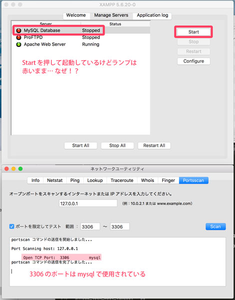Switch to the Finger tab
This screenshot has height=300, width=235.
tap(168, 180)
